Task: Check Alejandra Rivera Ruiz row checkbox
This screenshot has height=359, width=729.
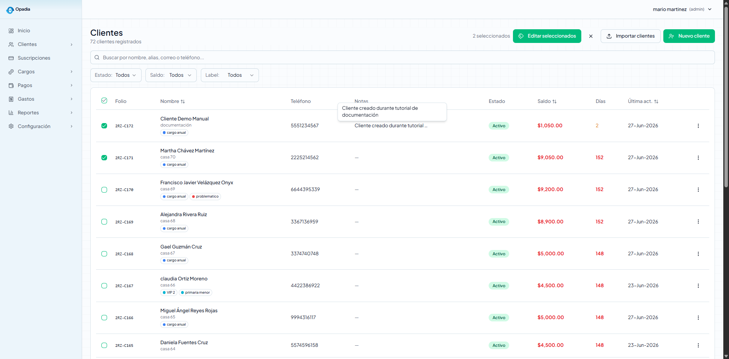Action: (104, 222)
